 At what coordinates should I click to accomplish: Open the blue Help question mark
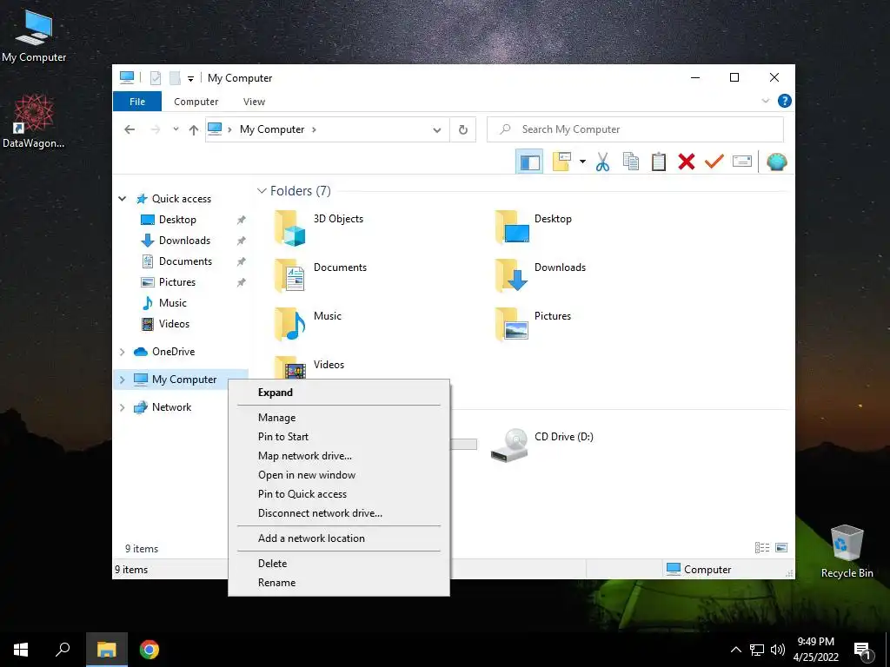click(785, 101)
